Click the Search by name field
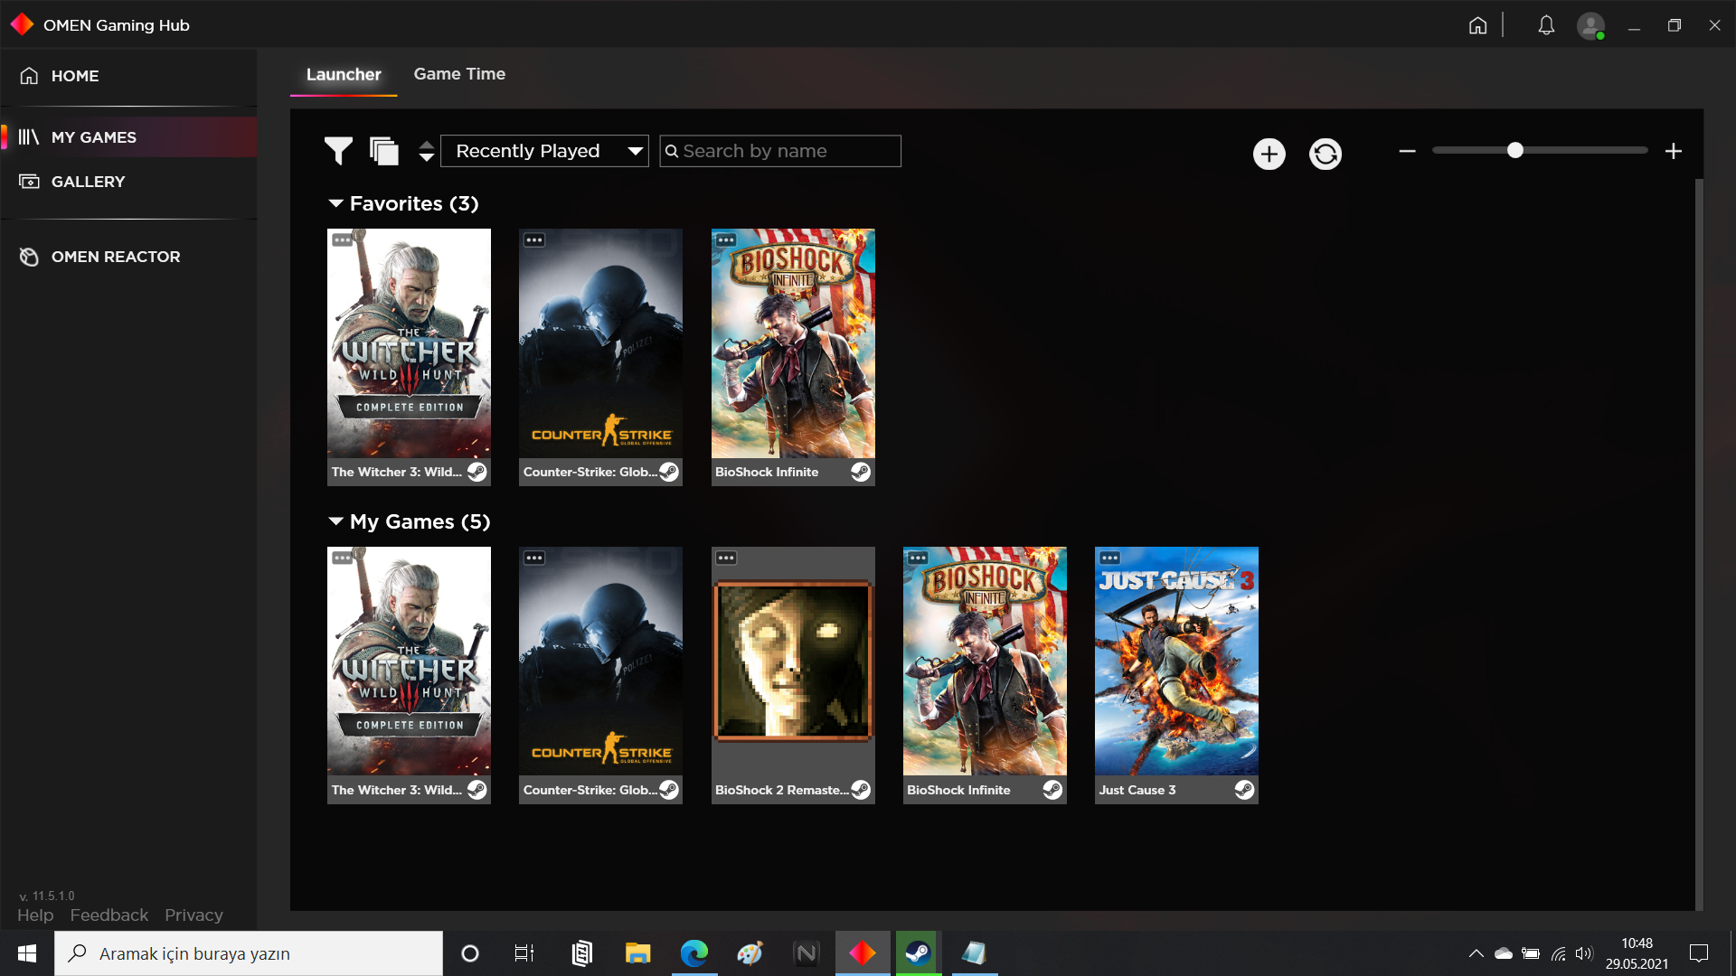 [787, 151]
